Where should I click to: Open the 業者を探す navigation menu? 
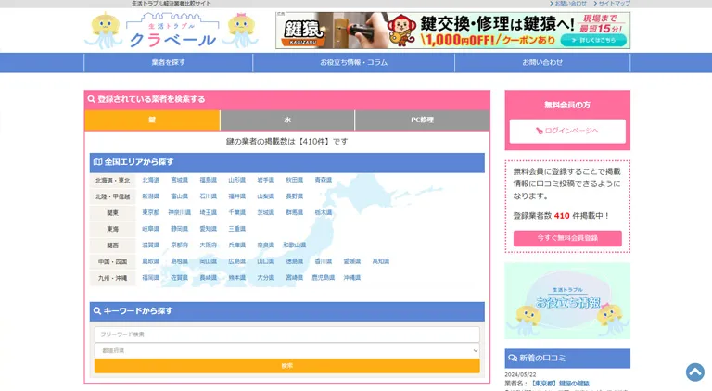(168, 63)
